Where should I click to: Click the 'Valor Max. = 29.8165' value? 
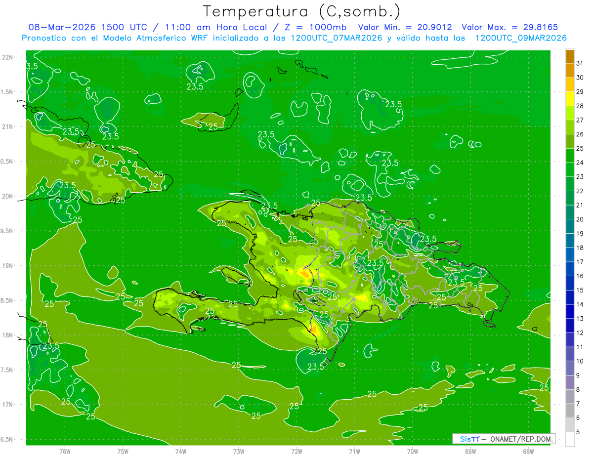[509, 27]
